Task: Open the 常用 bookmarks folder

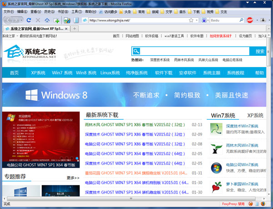Action: point(139,12)
